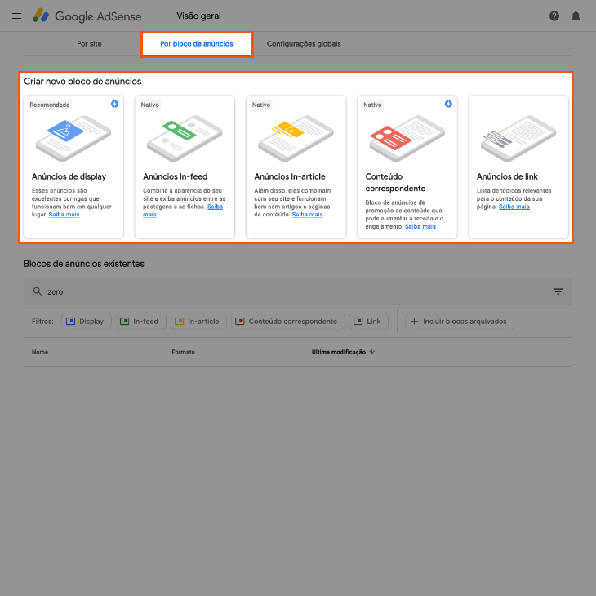Viewport: 596px width, 596px height.
Task: Open the filter list icon in search bar
Action: [558, 291]
